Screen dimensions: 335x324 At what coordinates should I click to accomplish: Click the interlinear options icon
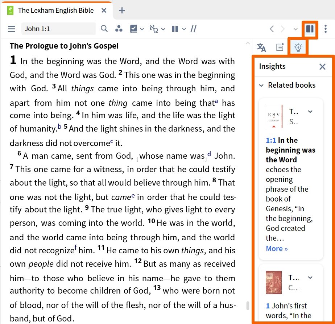click(154, 29)
